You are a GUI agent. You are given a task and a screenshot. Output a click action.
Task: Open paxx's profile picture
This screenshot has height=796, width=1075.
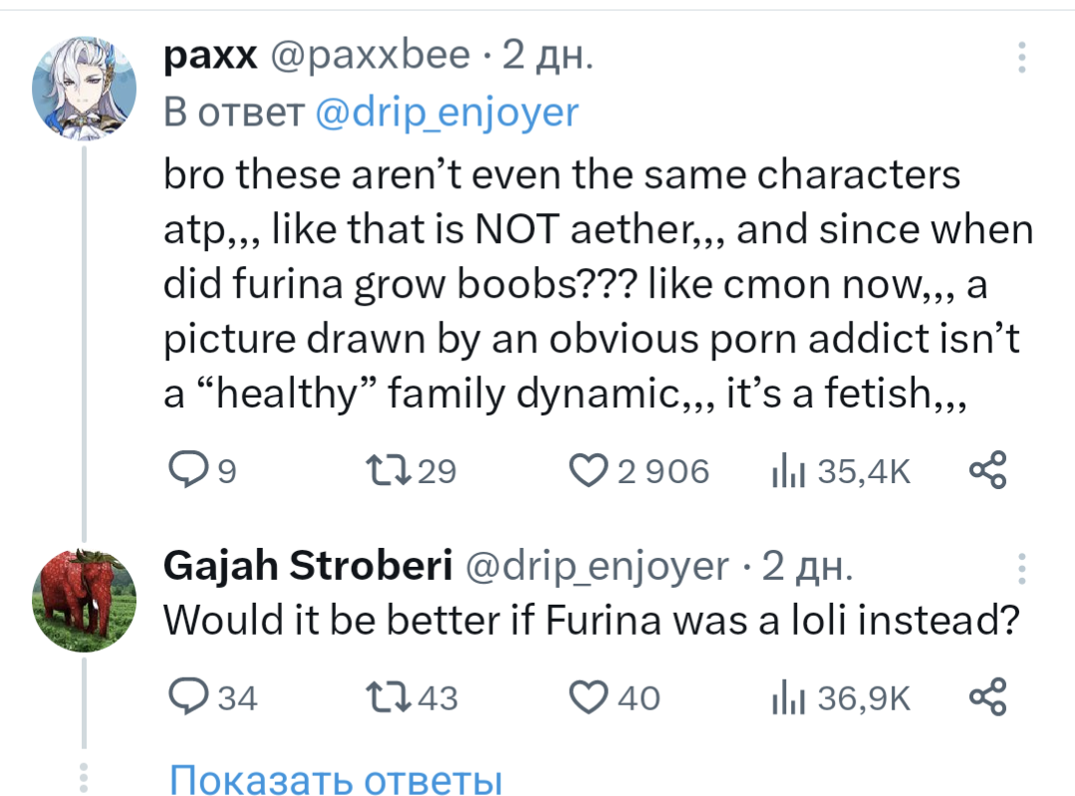[84, 89]
